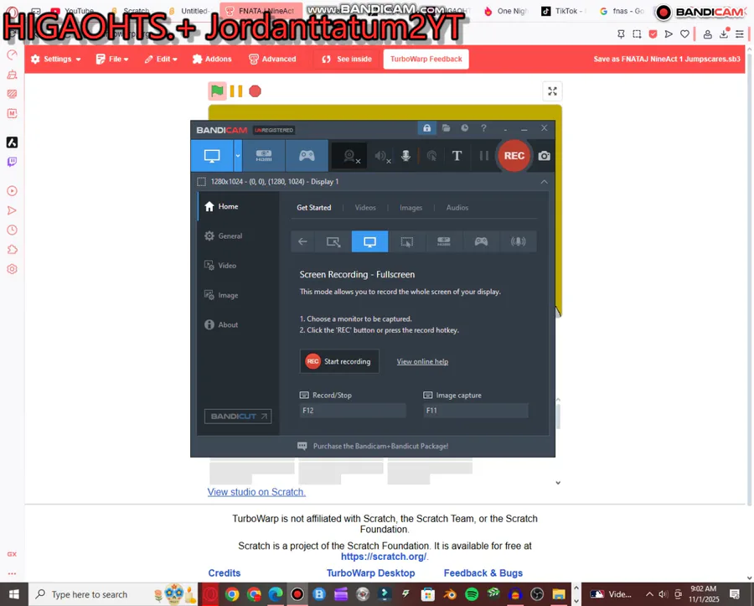This screenshot has width=754, height=606.
Task: Toggle the webcam overlay in Bandicam
Action: click(349, 156)
